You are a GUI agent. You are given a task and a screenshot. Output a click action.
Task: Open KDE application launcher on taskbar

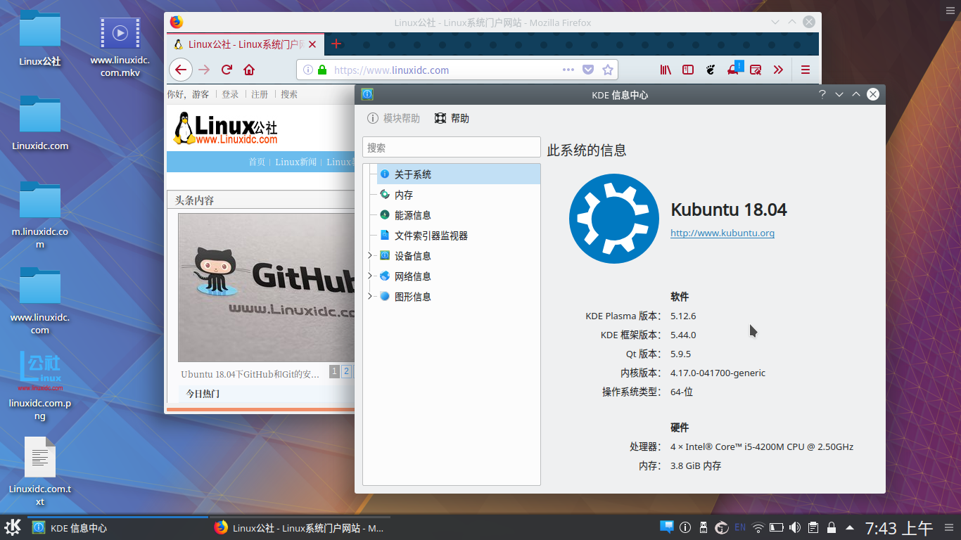pyautogui.click(x=13, y=527)
